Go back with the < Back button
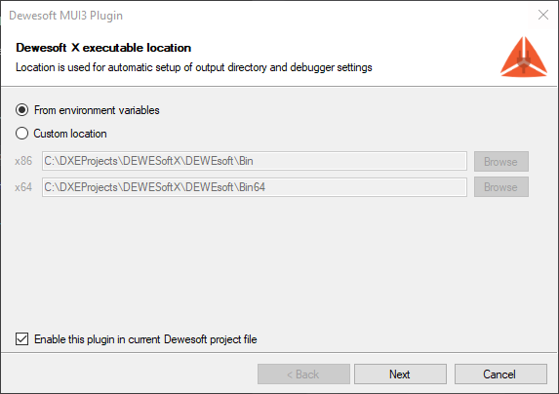The height and width of the screenshot is (394, 559). pos(303,374)
